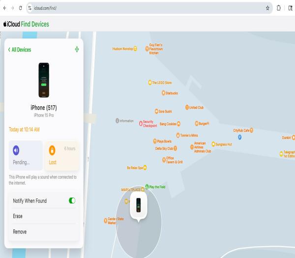Click the Play Sound speaker icon
The image size is (295, 258).
pyautogui.click(x=16, y=150)
